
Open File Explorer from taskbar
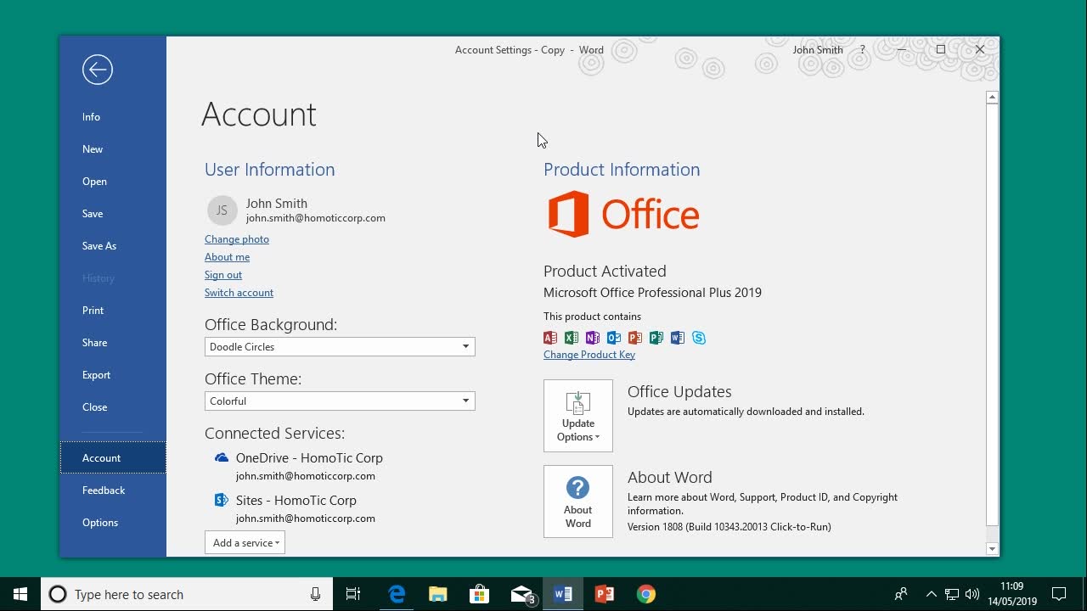[438, 594]
